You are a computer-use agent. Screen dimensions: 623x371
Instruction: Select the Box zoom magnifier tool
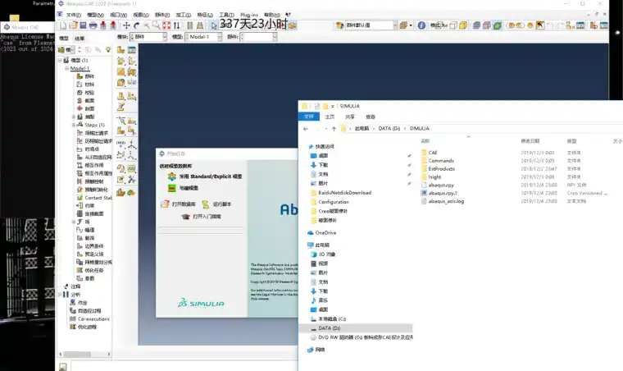click(x=156, y=25)
